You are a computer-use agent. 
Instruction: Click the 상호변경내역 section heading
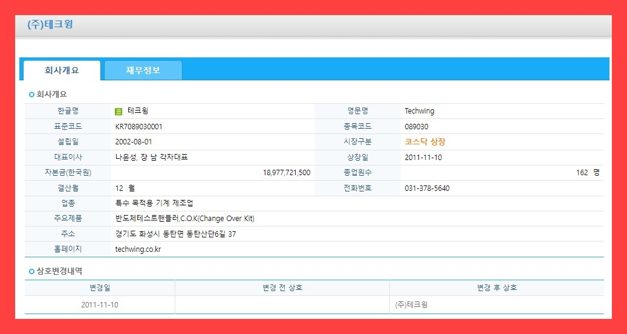click(59, 272)
